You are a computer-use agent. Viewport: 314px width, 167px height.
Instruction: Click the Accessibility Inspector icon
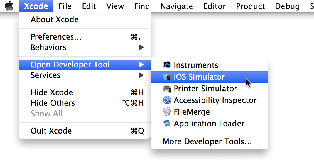(167, 100)
